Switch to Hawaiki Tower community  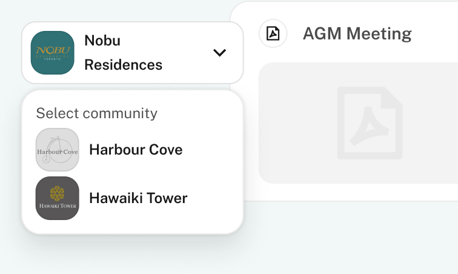pos(138,198)
